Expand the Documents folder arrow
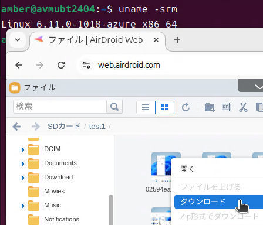This screenshot has height=225, width=263. click(23, 163)
